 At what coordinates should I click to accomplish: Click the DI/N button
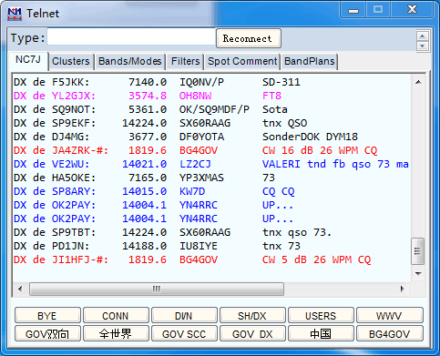click(x=184, y=316)
